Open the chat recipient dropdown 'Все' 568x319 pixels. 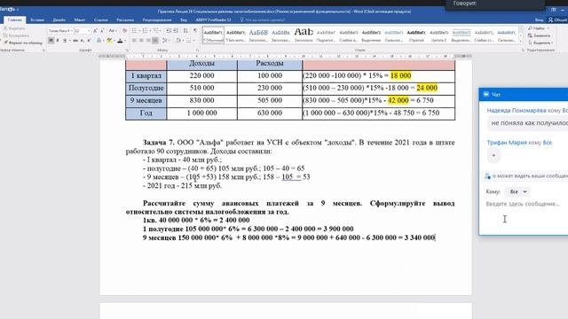click(518, 191)
